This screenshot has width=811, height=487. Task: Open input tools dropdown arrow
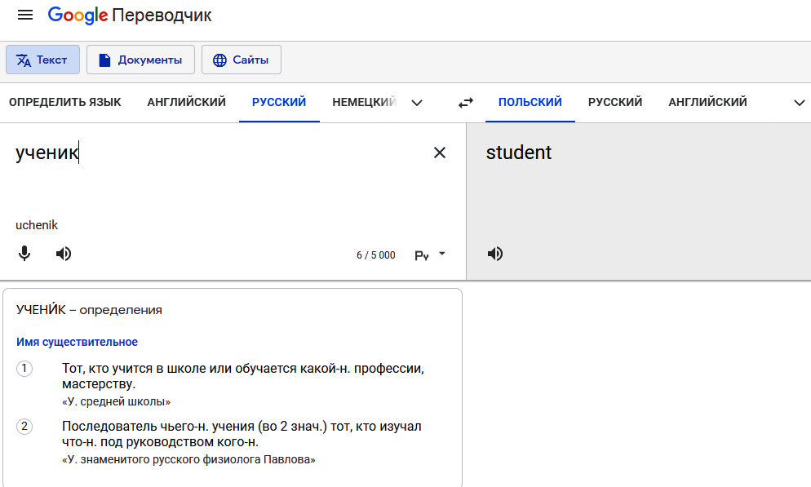pyautogui.click(x=442, y=254)
